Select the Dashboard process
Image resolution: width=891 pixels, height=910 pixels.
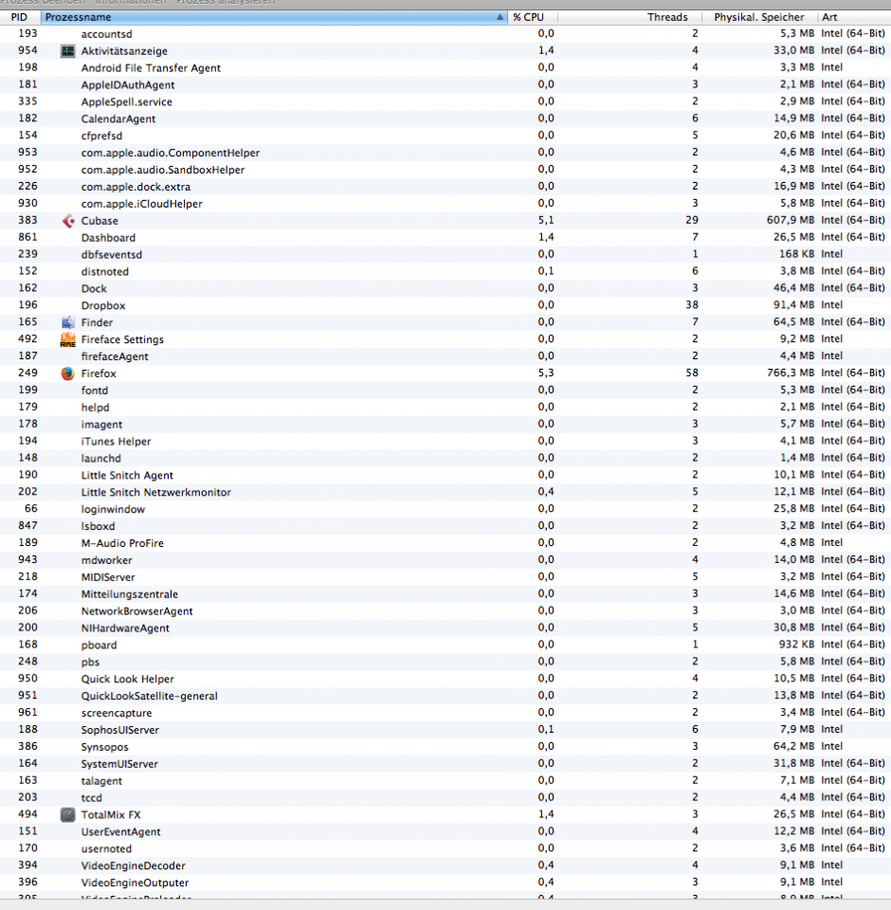coord(109,238)
